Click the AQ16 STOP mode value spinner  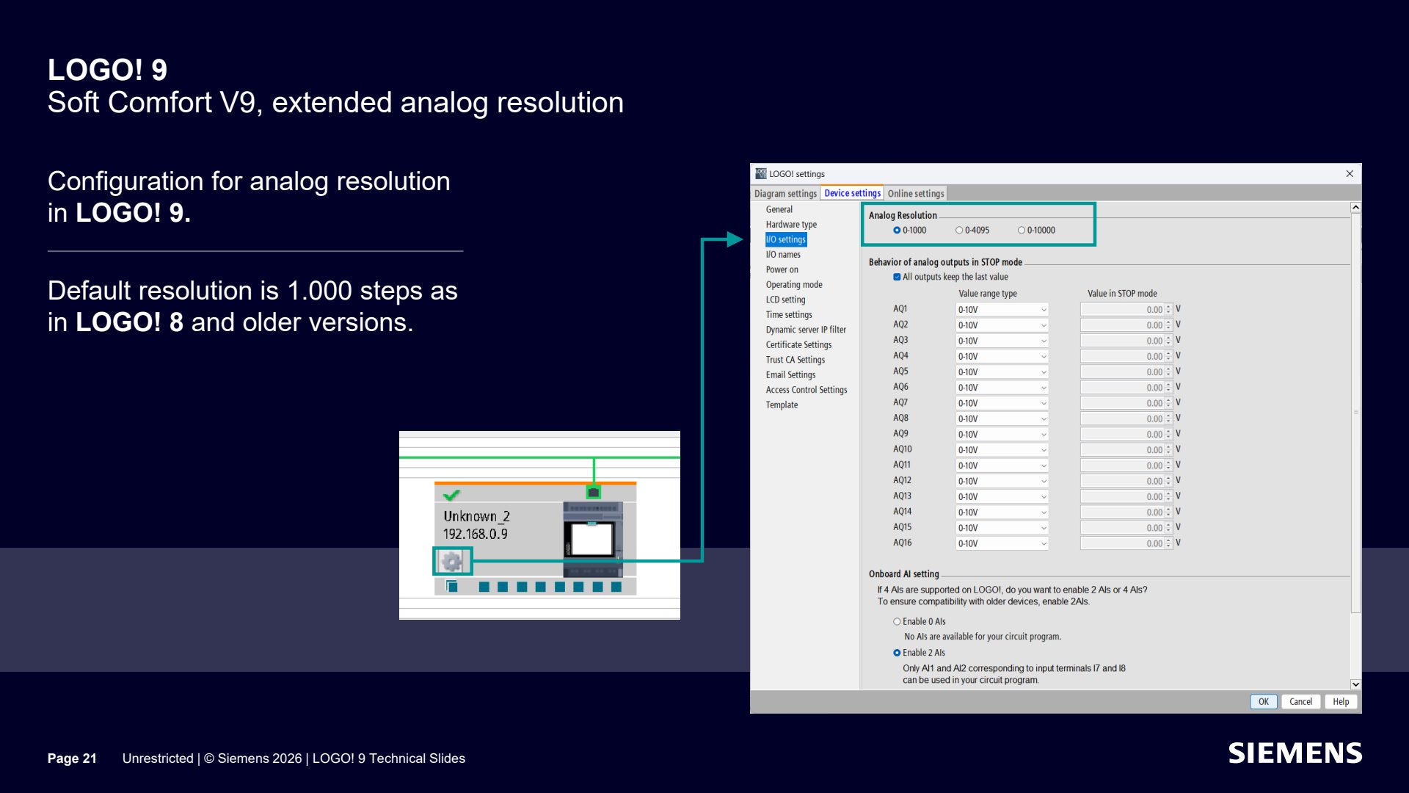1168,543
